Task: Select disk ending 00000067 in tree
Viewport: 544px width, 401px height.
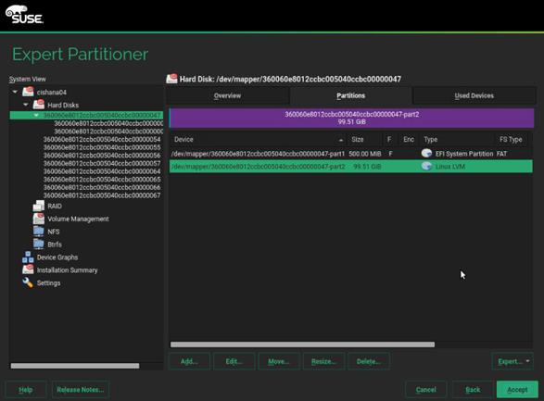Action: pyautogui.click(x=102, y=195)
